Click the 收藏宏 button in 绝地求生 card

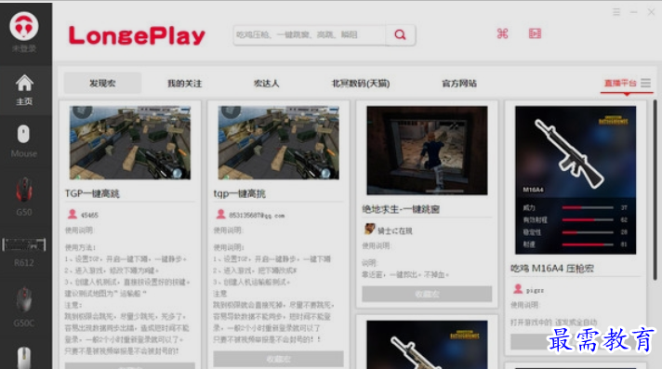pos(427,294)
